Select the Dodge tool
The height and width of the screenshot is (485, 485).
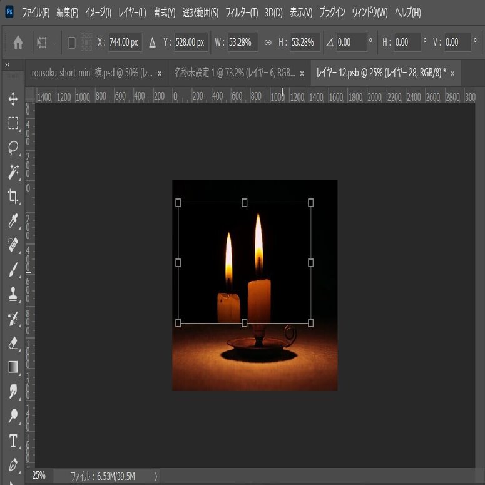(x=13, y=416)
